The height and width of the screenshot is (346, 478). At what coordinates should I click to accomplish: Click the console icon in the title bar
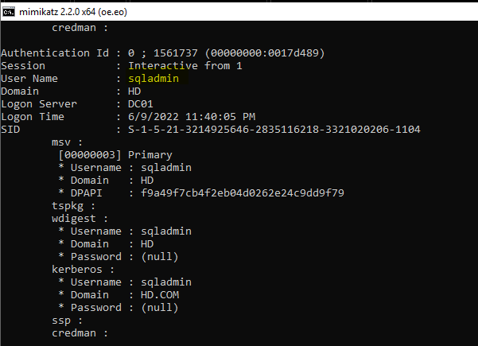coord(10,10)
